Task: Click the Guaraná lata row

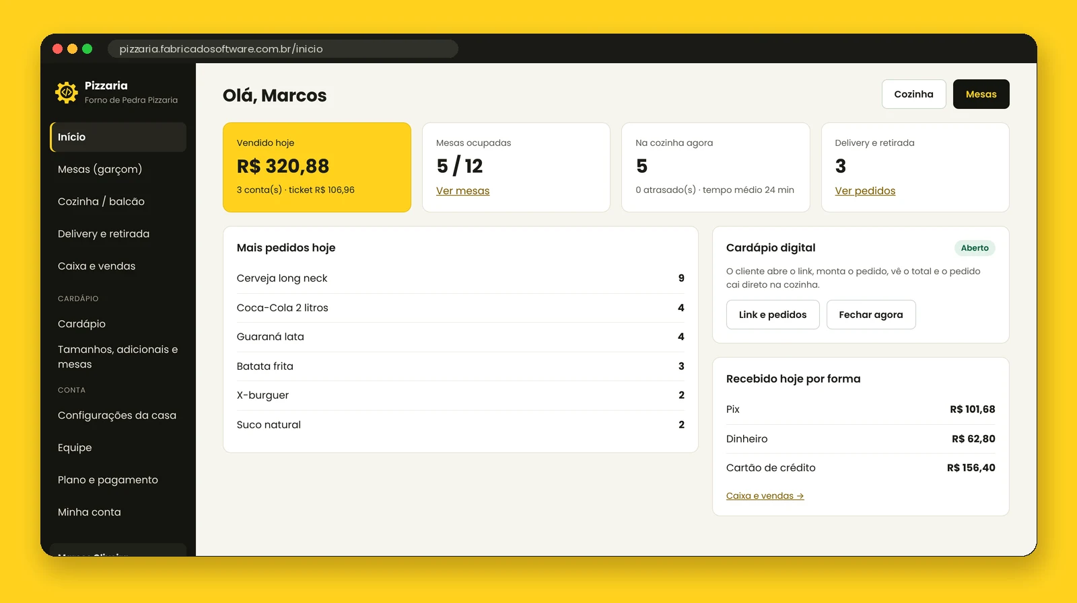Action: pyautogui.click(x=460, y=337)
